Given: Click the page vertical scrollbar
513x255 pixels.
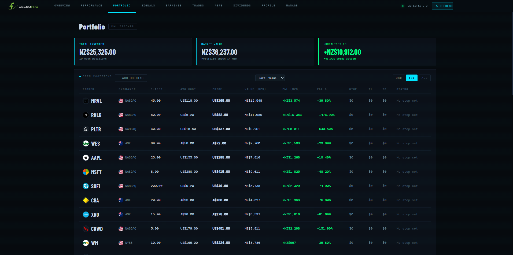Looking at the screenshot, I should (512, 54).
